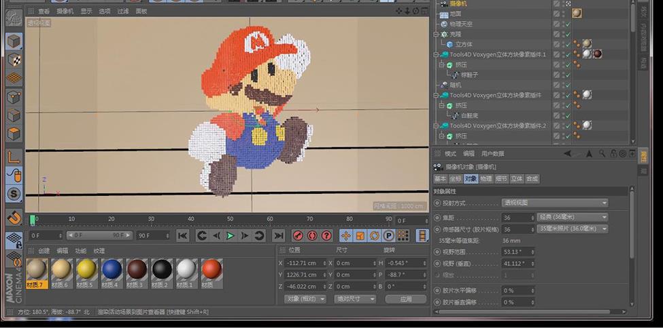This screenshot has width=663, height=329.
Task: Step back one frame
Action: point(216,236)
